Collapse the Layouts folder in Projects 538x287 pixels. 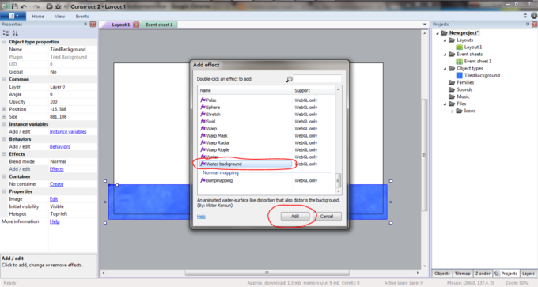tap(445, 40)
